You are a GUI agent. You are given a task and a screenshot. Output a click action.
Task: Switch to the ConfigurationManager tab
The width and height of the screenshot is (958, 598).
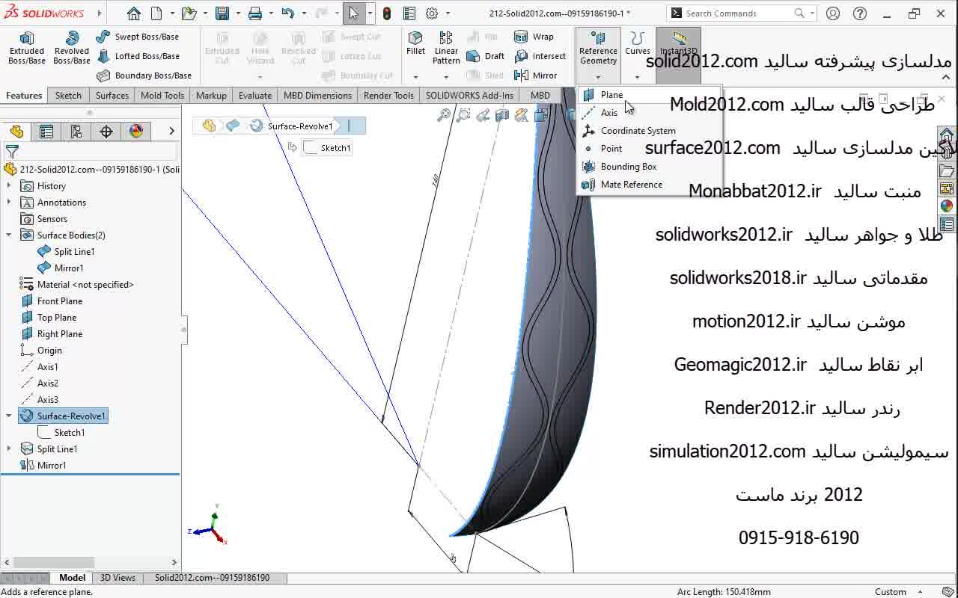(x=76, y=132)
